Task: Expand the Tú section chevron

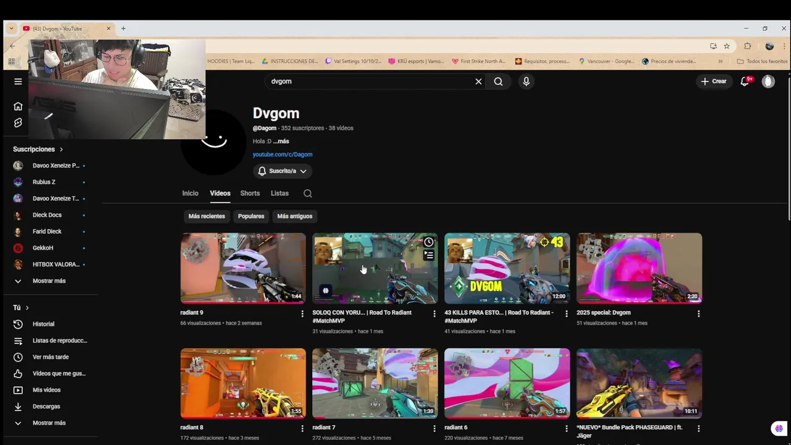Action: click(27, 308)
